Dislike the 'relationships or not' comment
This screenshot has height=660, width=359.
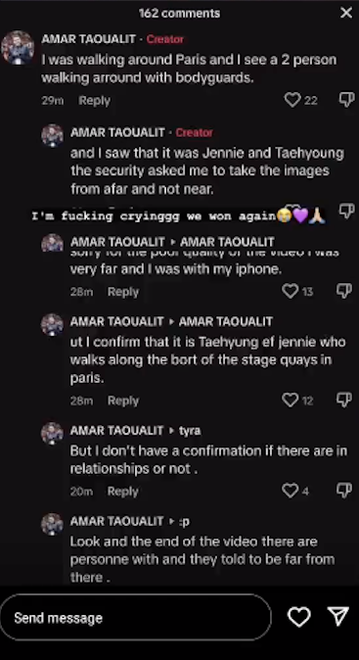[x=344, y=491]
